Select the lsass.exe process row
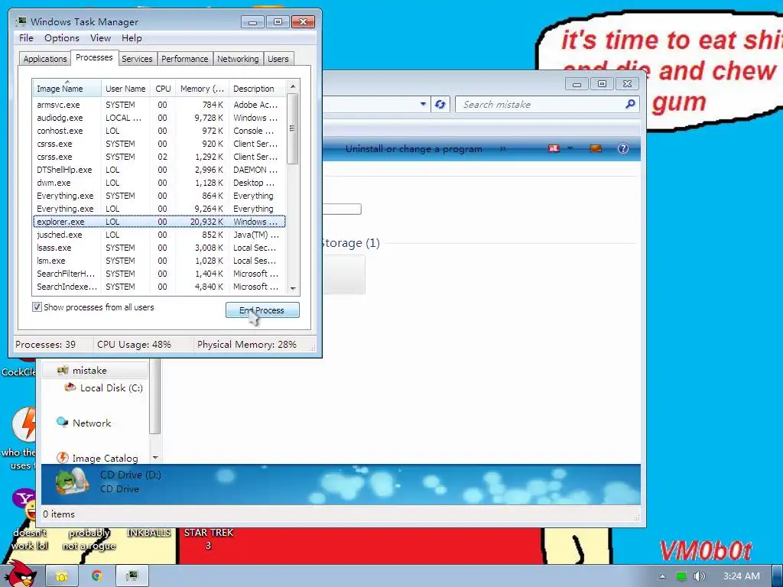The width and height of the screenshot is (783, 587). point(159,248)
